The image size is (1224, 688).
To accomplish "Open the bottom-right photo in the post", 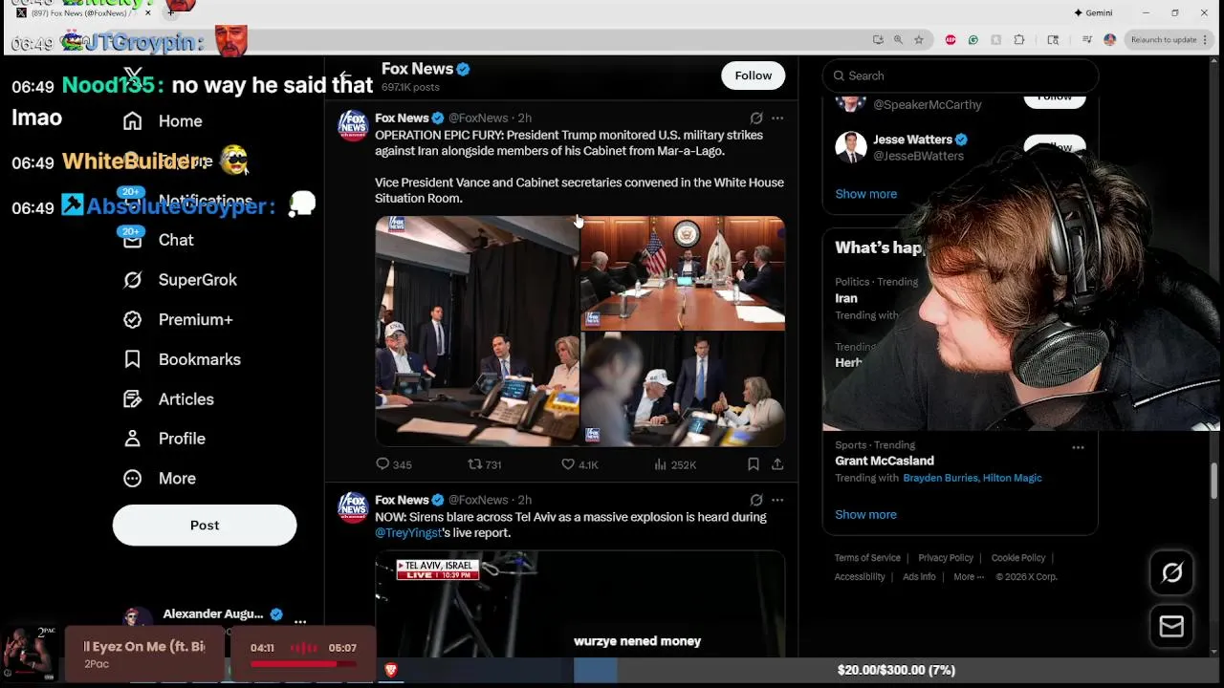I will coord(683,389).
